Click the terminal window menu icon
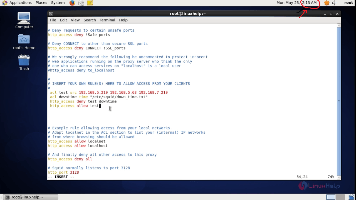The height and width of the screenshot is (200, 356). point(51,14)
